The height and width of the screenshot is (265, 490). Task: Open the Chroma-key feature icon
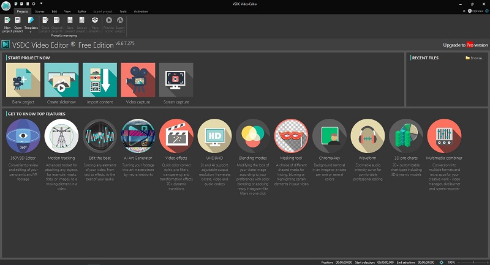pos(330,136)
